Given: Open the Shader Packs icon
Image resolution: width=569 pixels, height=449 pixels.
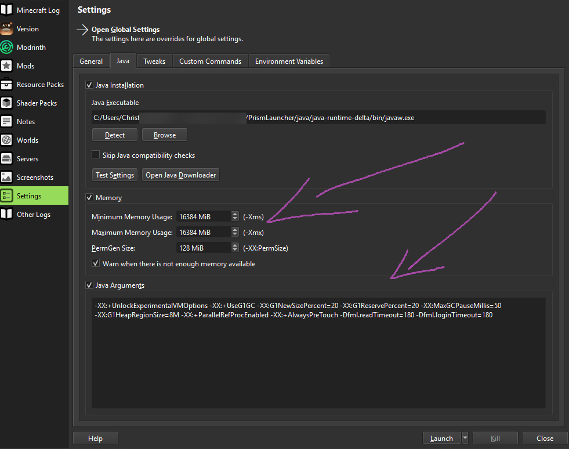Looking at the screenshot, I should pos(6,103).
